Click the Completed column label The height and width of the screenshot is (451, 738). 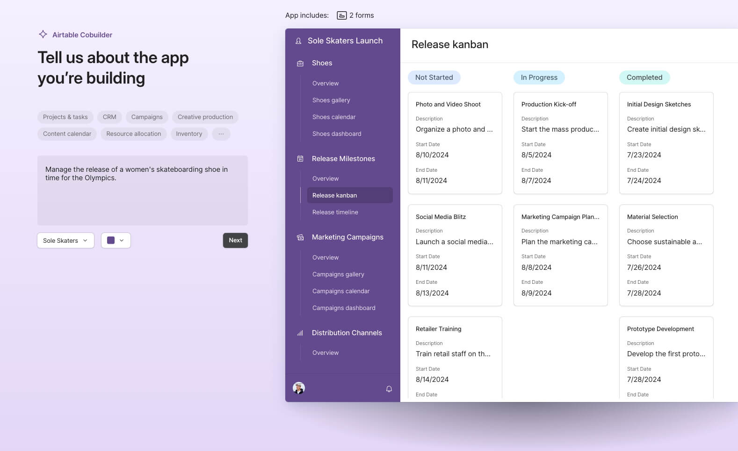(x=644, y=78)
